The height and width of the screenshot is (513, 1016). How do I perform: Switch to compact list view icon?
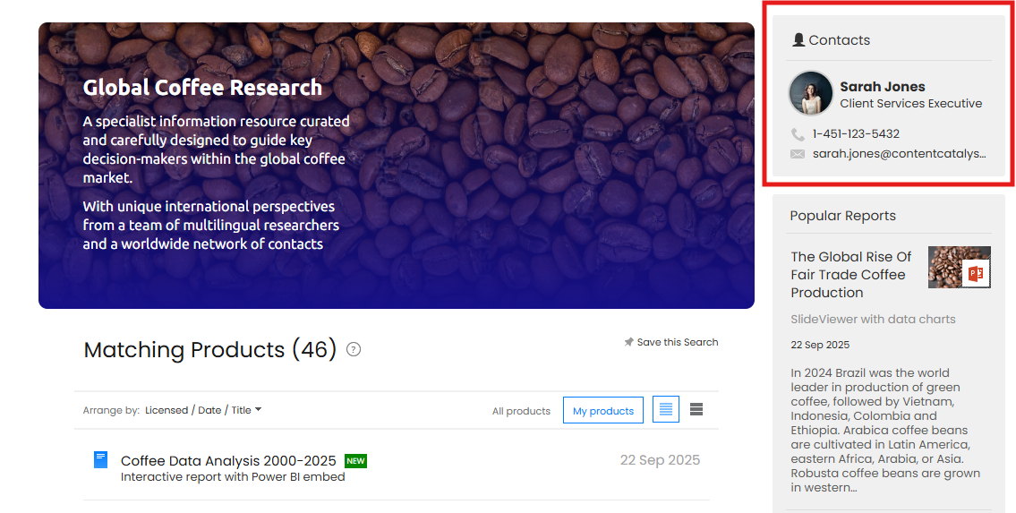pos(696,409)
